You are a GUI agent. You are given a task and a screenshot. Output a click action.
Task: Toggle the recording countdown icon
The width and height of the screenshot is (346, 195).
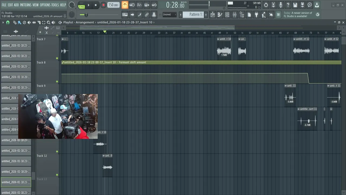(139, 5)
